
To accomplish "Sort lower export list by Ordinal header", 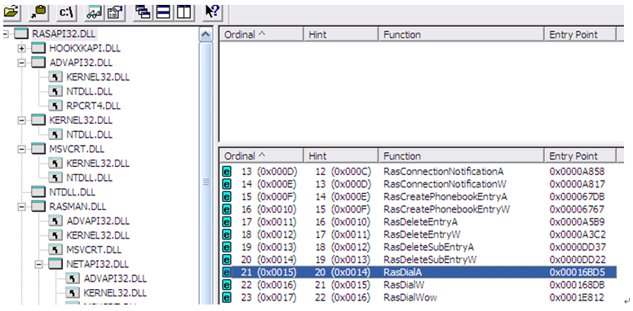I will click(261, 155).
